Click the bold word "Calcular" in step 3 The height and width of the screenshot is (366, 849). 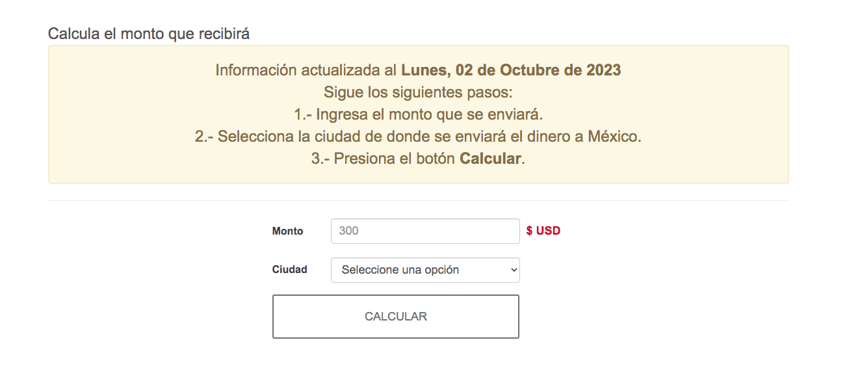(490, 159)
